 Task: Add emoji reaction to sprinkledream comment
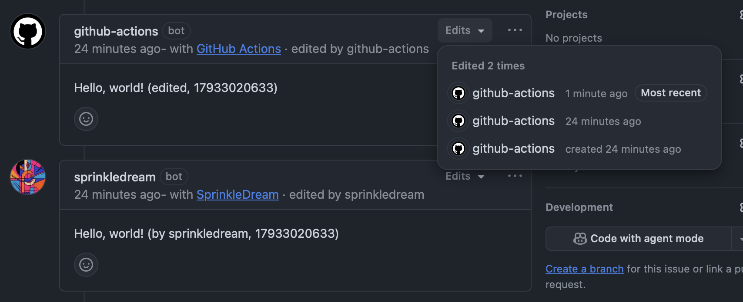coord(86,265)
